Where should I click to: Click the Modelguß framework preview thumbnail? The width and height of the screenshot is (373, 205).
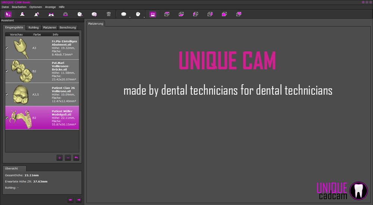(x=20, y=119)
